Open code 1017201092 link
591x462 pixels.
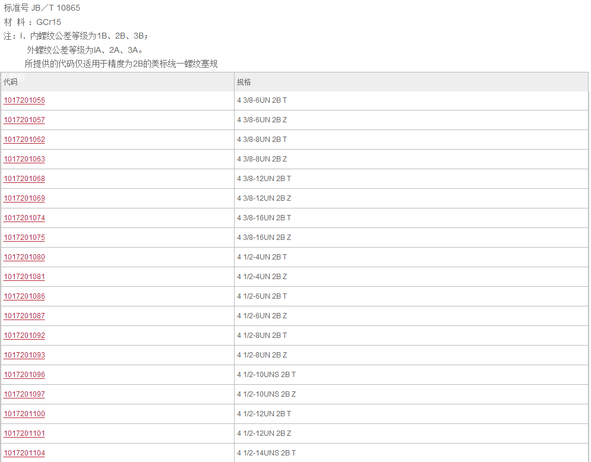pyautogui.click(x=24, y=336)
